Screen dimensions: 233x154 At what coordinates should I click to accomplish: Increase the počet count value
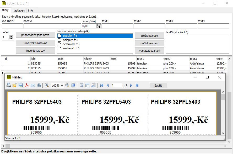click(11, 36)
